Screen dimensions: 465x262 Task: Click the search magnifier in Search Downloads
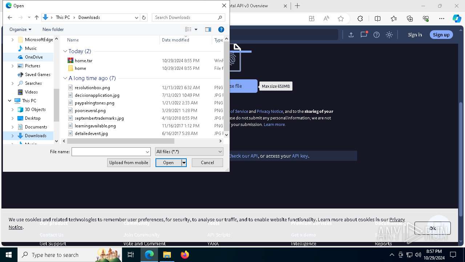point(220,17)
